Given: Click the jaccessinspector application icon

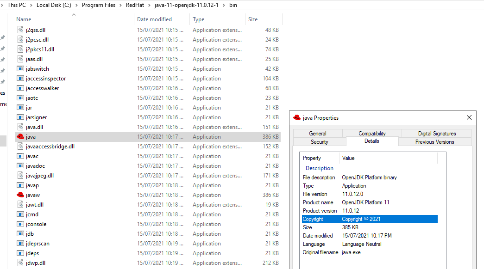Looking at the screenshot, I should pos(20,79).
